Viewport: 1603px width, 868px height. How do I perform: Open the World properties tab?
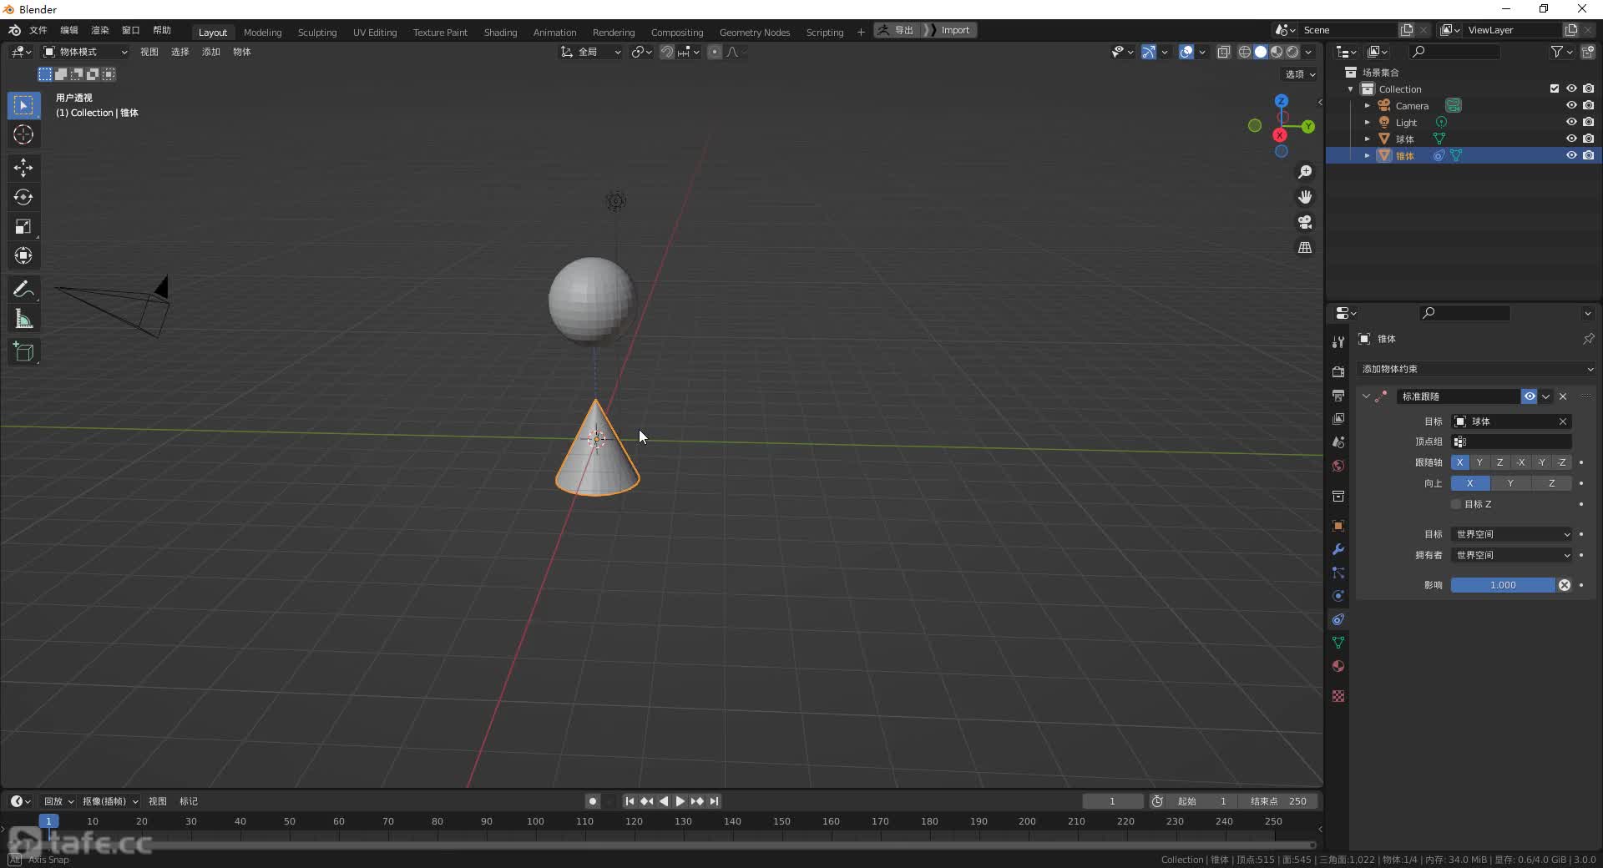point(1338,465)
